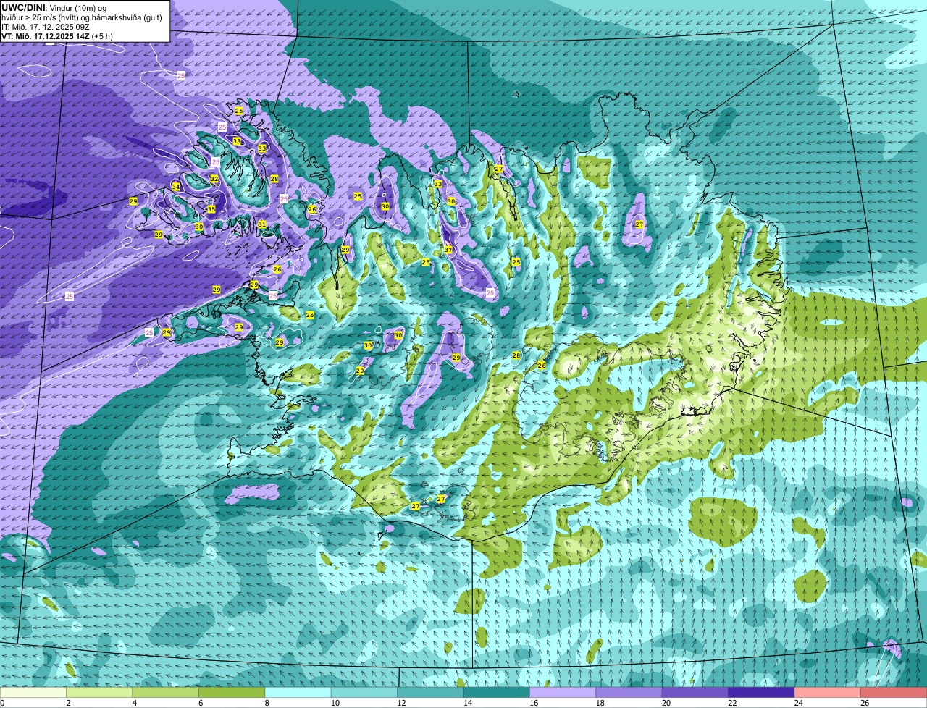This screenshot has height=708, width=927.
Task: Click the 16–18 m/s light lavender legend swatch
Action: [x=563, y=693]
